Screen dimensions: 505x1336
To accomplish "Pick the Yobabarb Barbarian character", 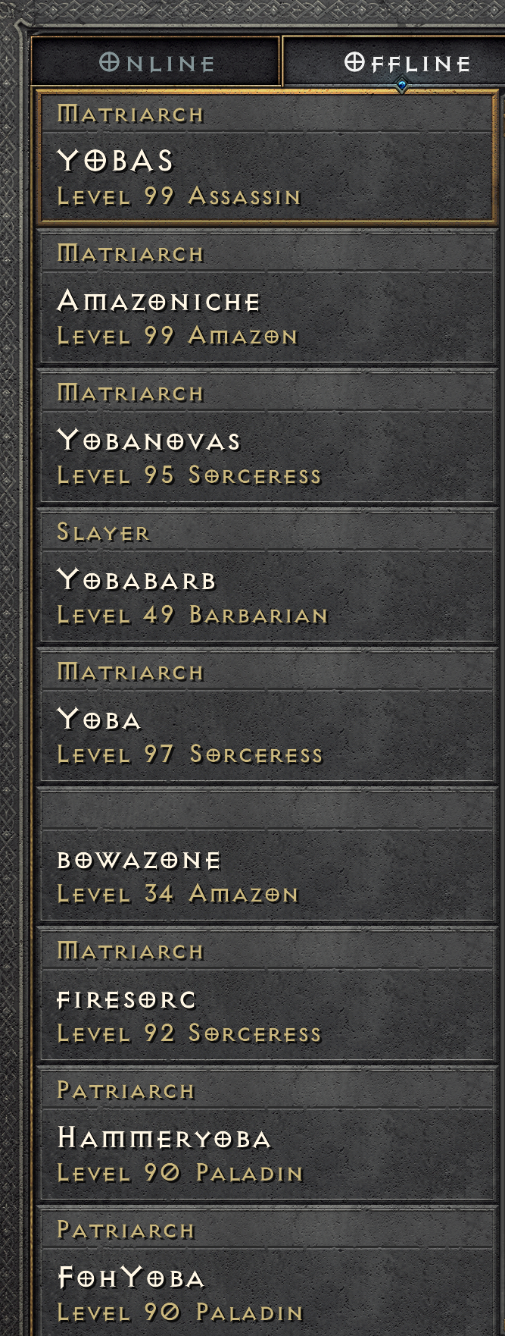I will pos(267,576).
